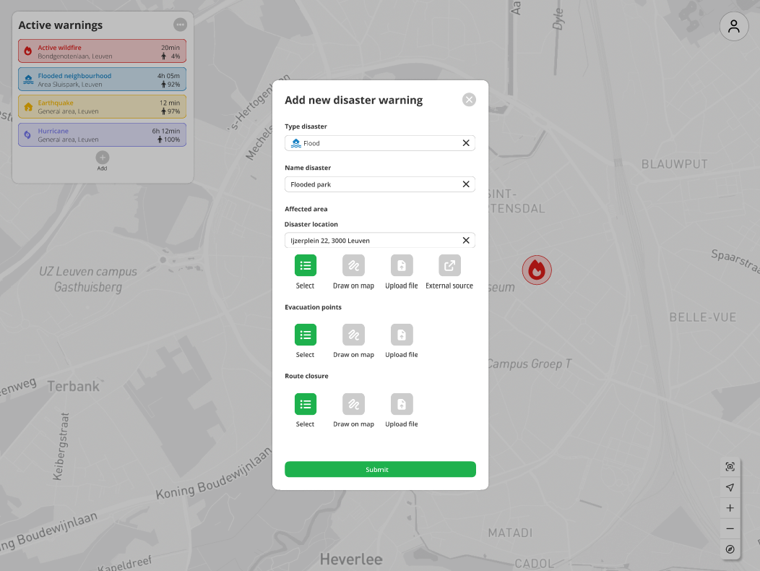Choose Select for Route closure
The width and height of the screenshot is (760, 571).
coord(306,404)
